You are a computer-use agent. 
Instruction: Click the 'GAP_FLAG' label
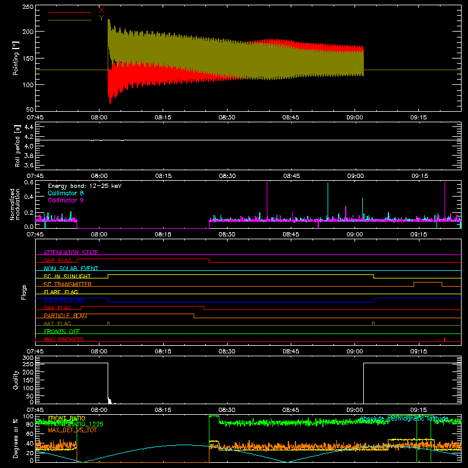[x=57, y=260]
